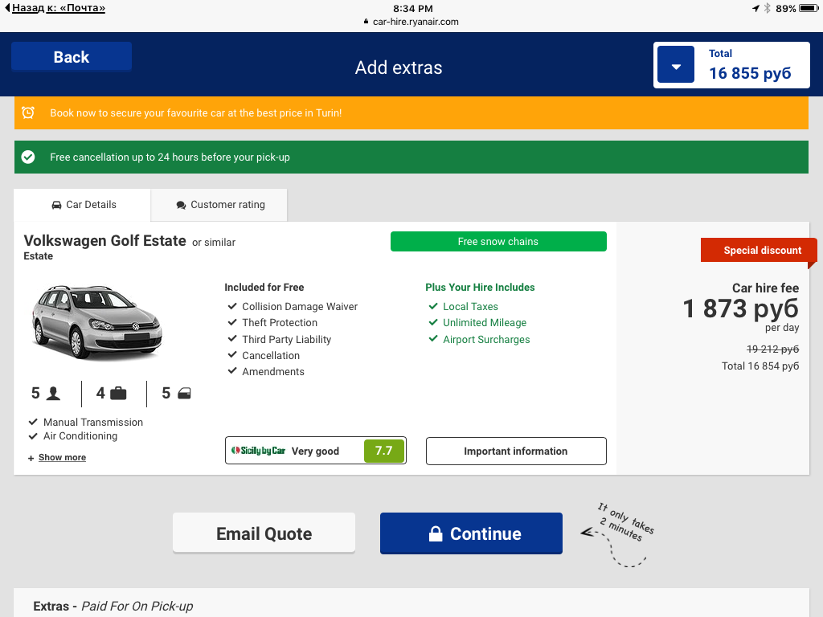Click the Special discount ribbon

[759, 251]
